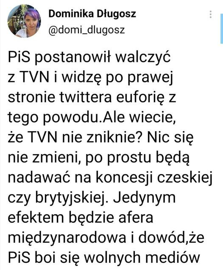Click the word "twittera" in tweet
Screen dimensions: 223x270
[x=86, y=97]
